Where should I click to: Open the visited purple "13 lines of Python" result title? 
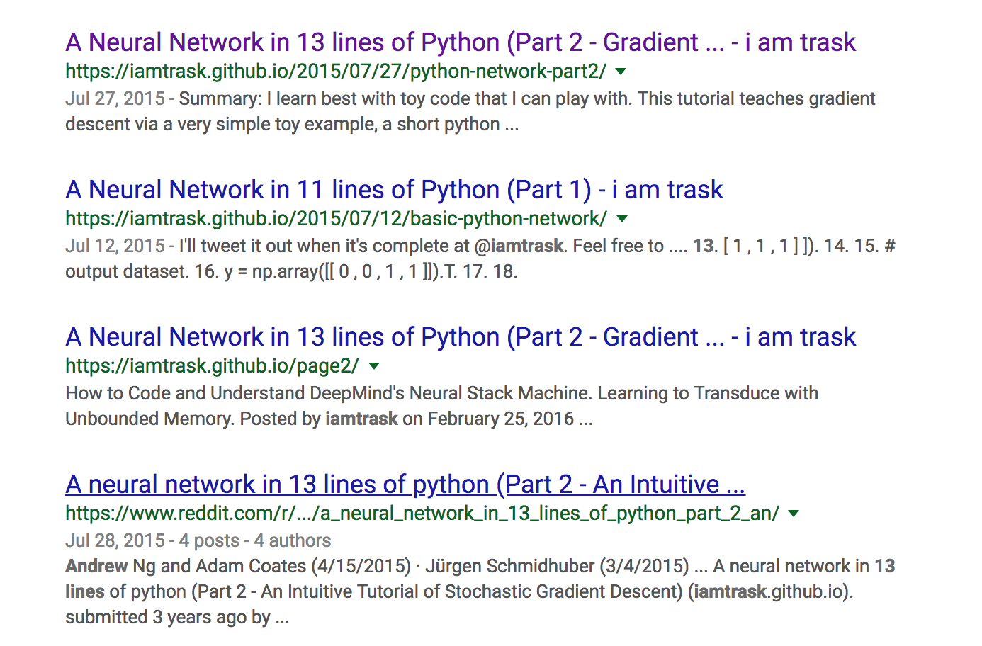coord(460,42)
